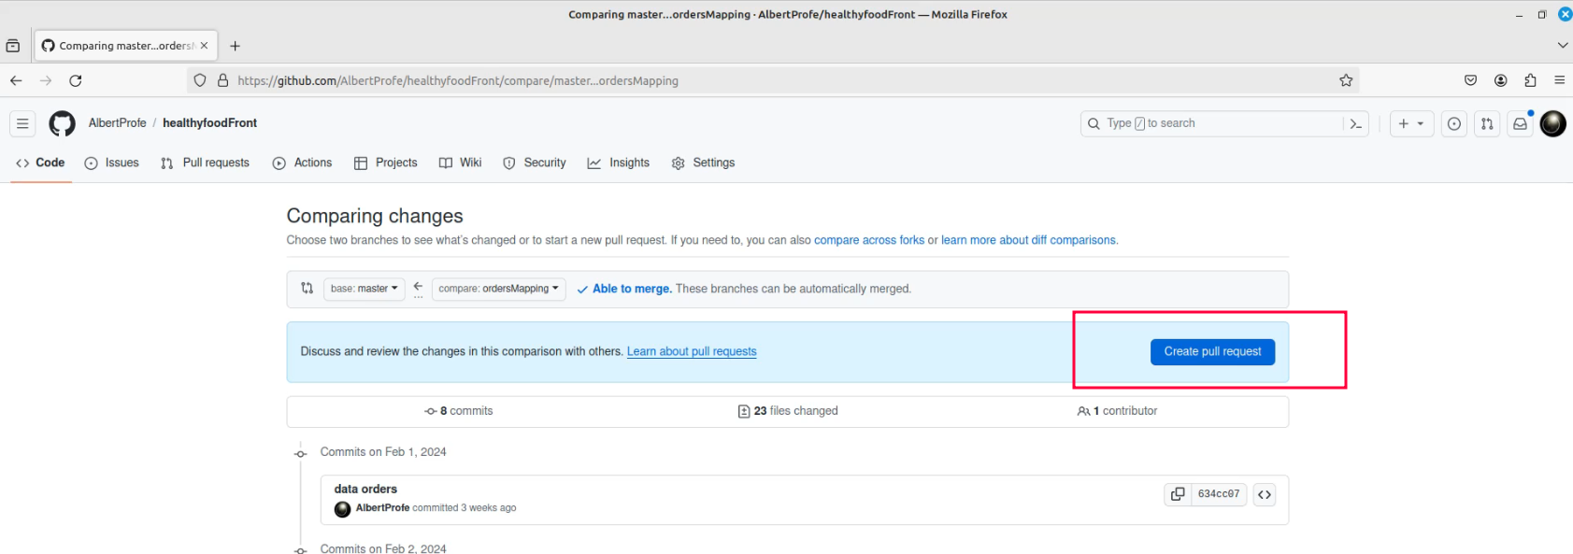List all tabs dropdown
Viewport: 1573px width, 554px height.
tap(1562, 46)
